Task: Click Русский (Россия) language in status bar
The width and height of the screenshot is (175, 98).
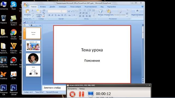Action: [52, 92]
